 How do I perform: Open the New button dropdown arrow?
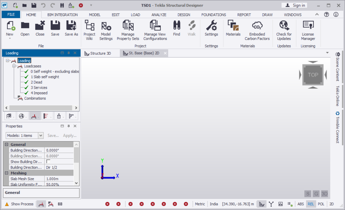point(9,38)
